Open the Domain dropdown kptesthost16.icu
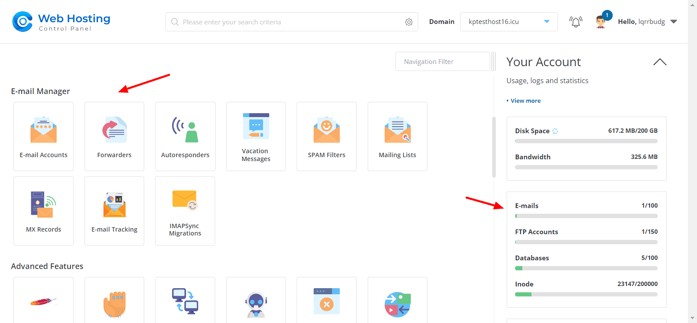697x323 pixels. pyautogui.click(x=508, y=22)
